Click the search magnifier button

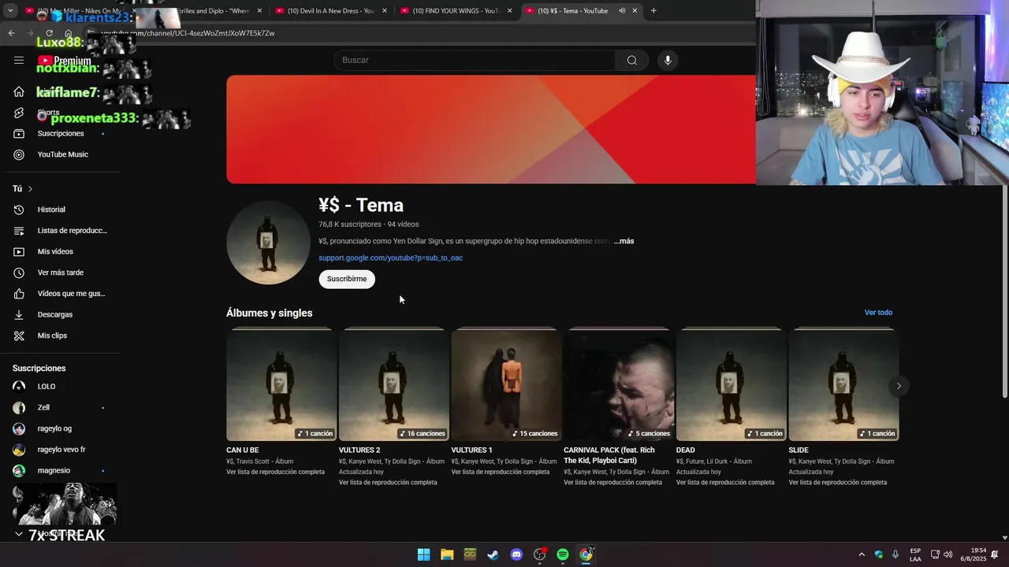click(632, 61)
